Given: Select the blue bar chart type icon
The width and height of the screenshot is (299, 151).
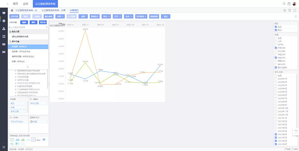Looking at the screenshot, I should [x=17, y=139].
